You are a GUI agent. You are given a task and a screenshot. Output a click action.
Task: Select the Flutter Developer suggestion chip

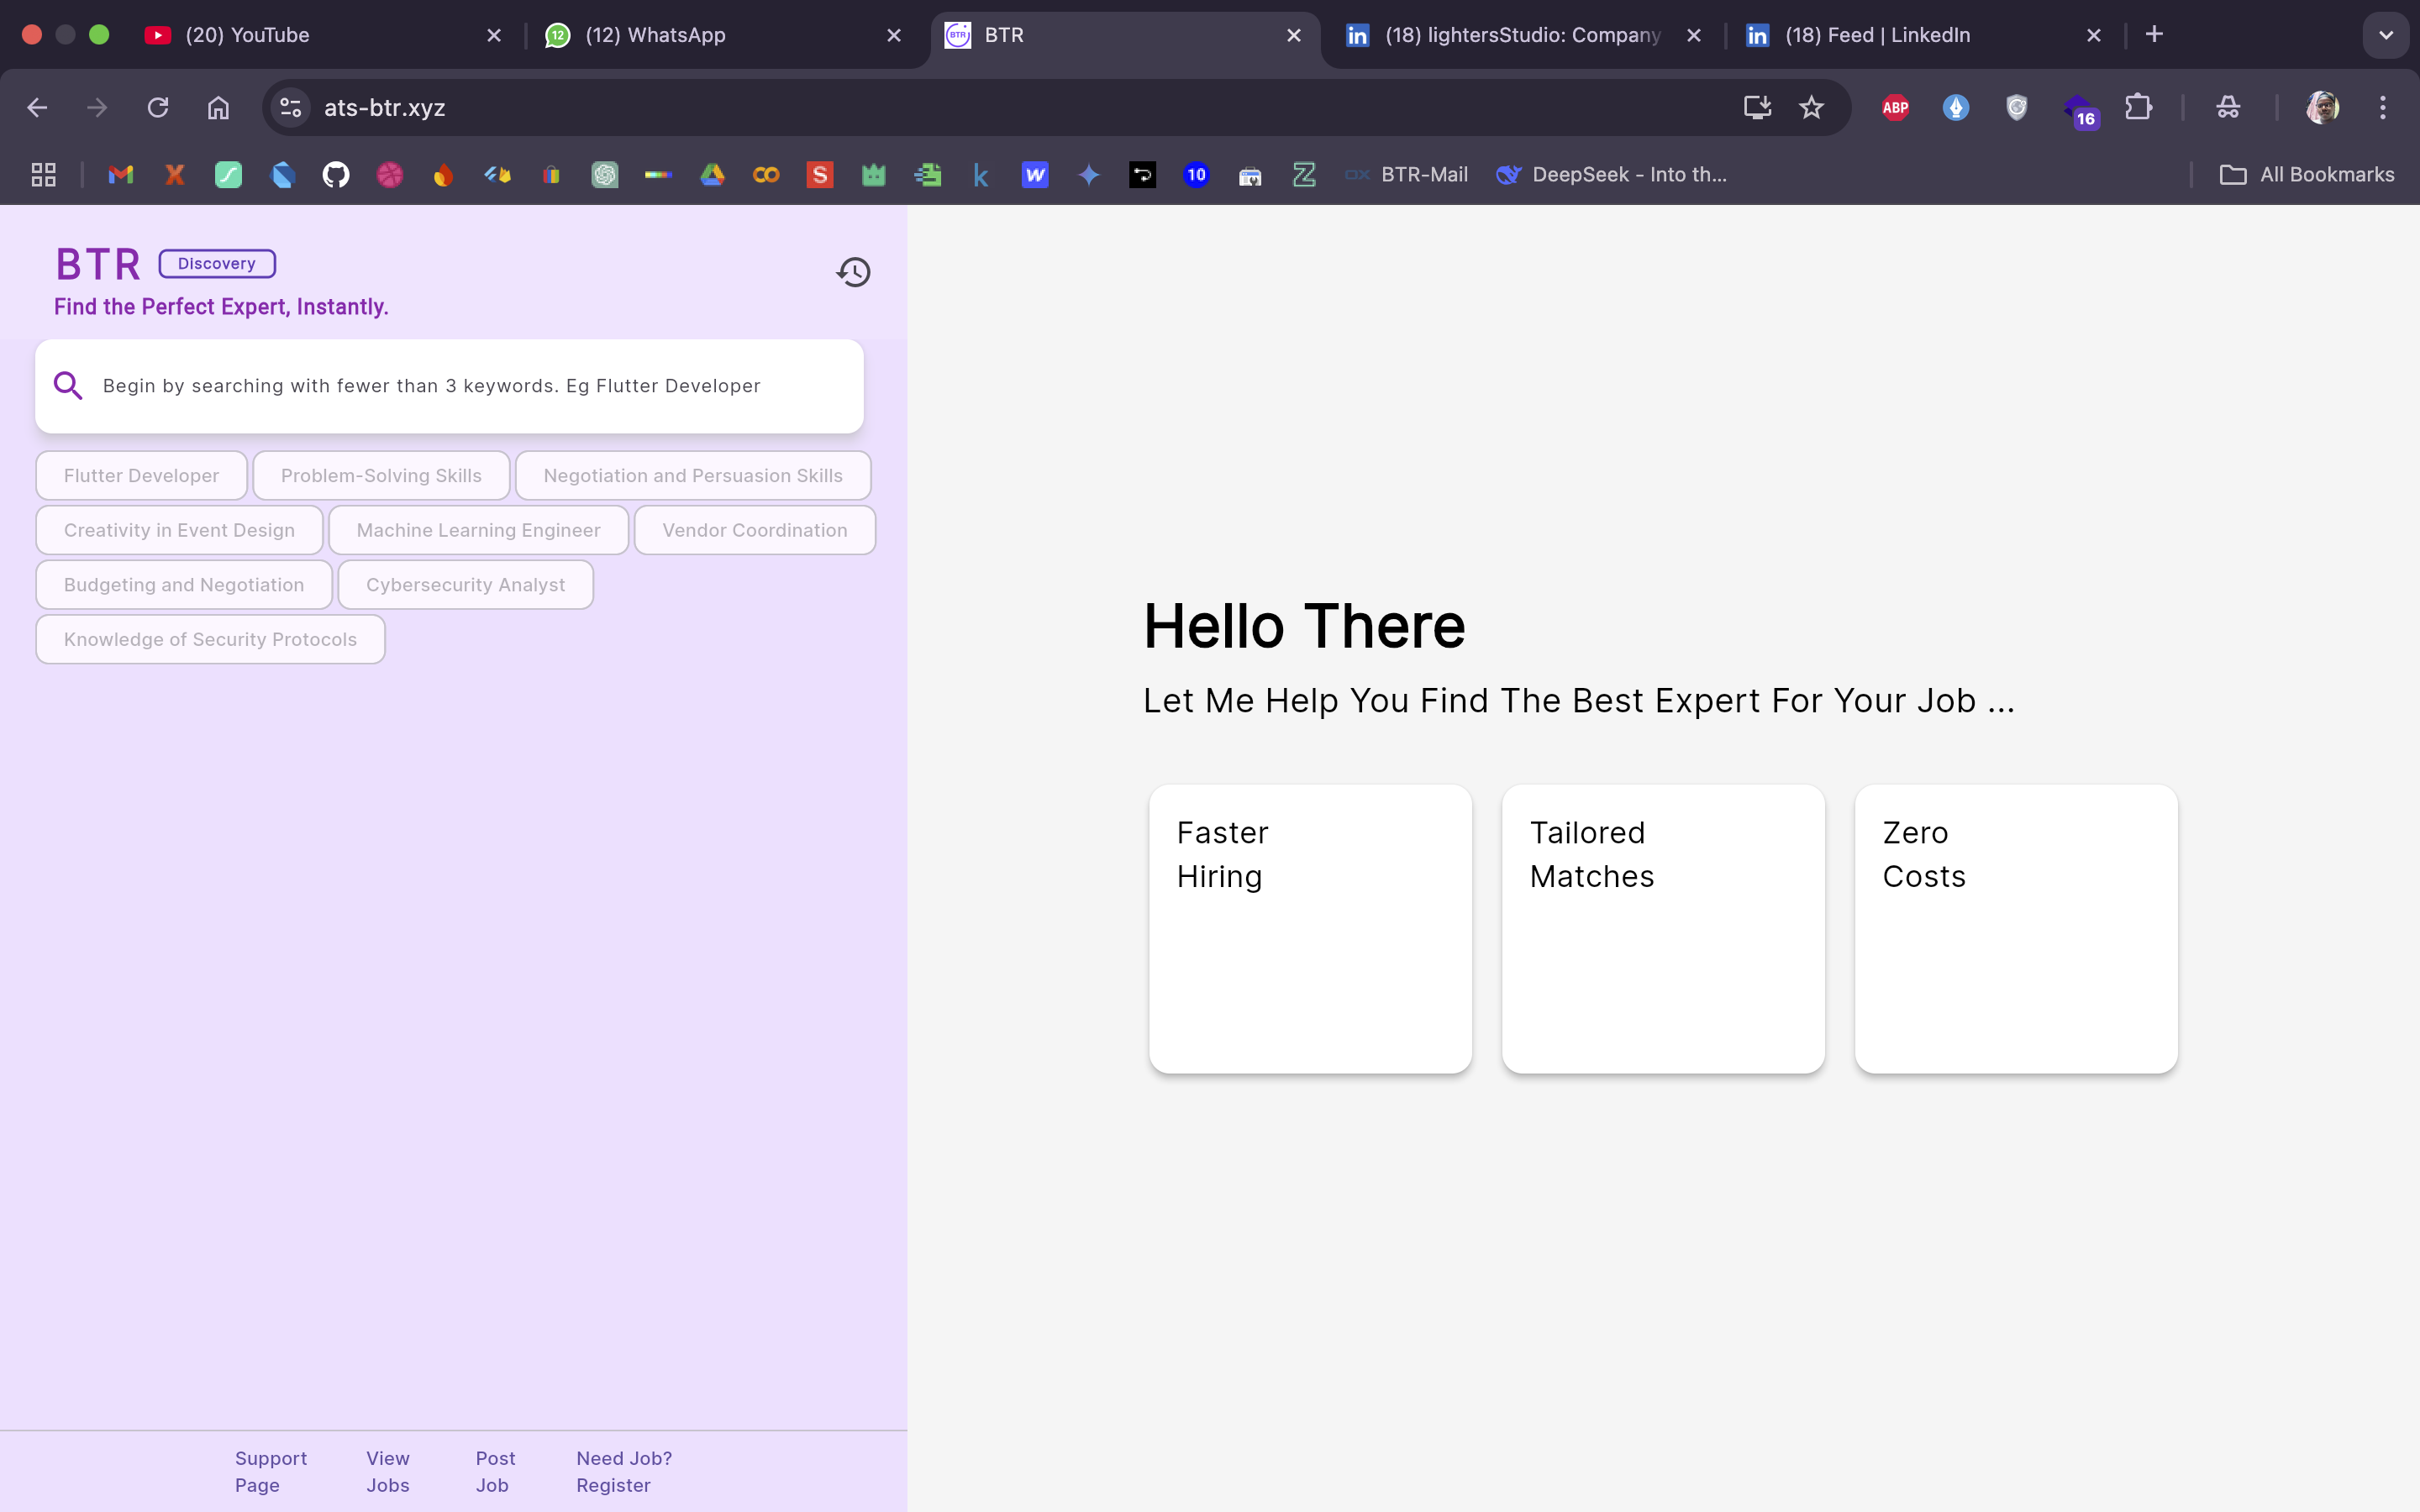point(141,476)
